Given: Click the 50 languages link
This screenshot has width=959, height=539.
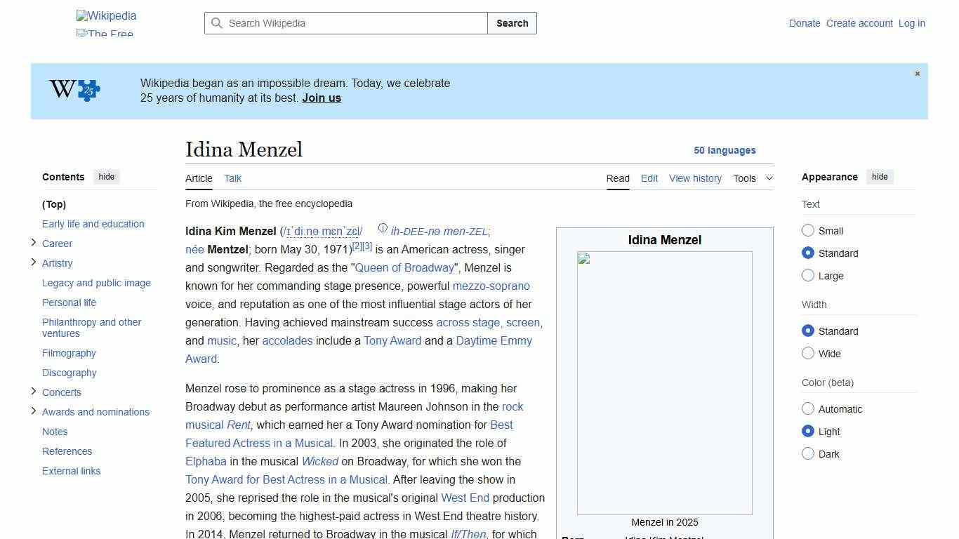Looking at the screenshot, I should coord(725,150).
